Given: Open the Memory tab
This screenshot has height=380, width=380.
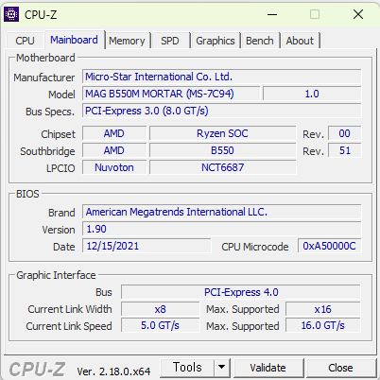Looking at the screenshot, I should tap(127, 41).
